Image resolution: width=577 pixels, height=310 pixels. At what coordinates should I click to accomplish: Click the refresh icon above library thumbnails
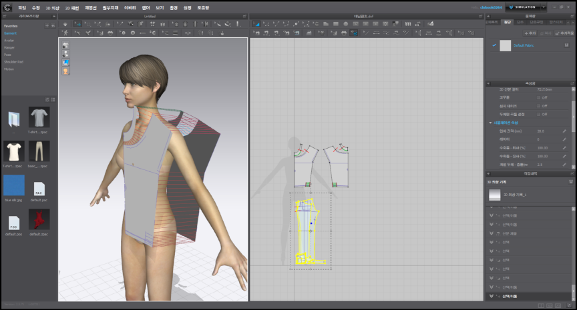click(x=47, y=100)
